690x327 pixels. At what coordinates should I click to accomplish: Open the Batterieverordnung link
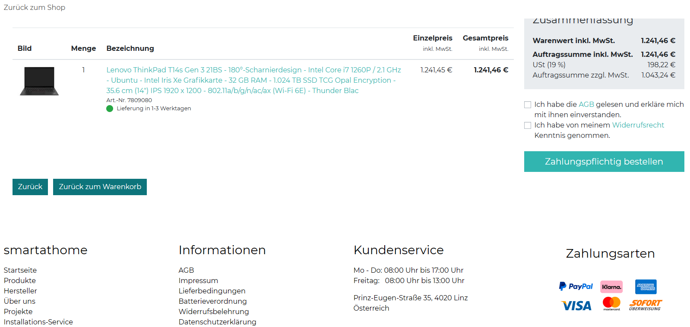click(213, 301)
